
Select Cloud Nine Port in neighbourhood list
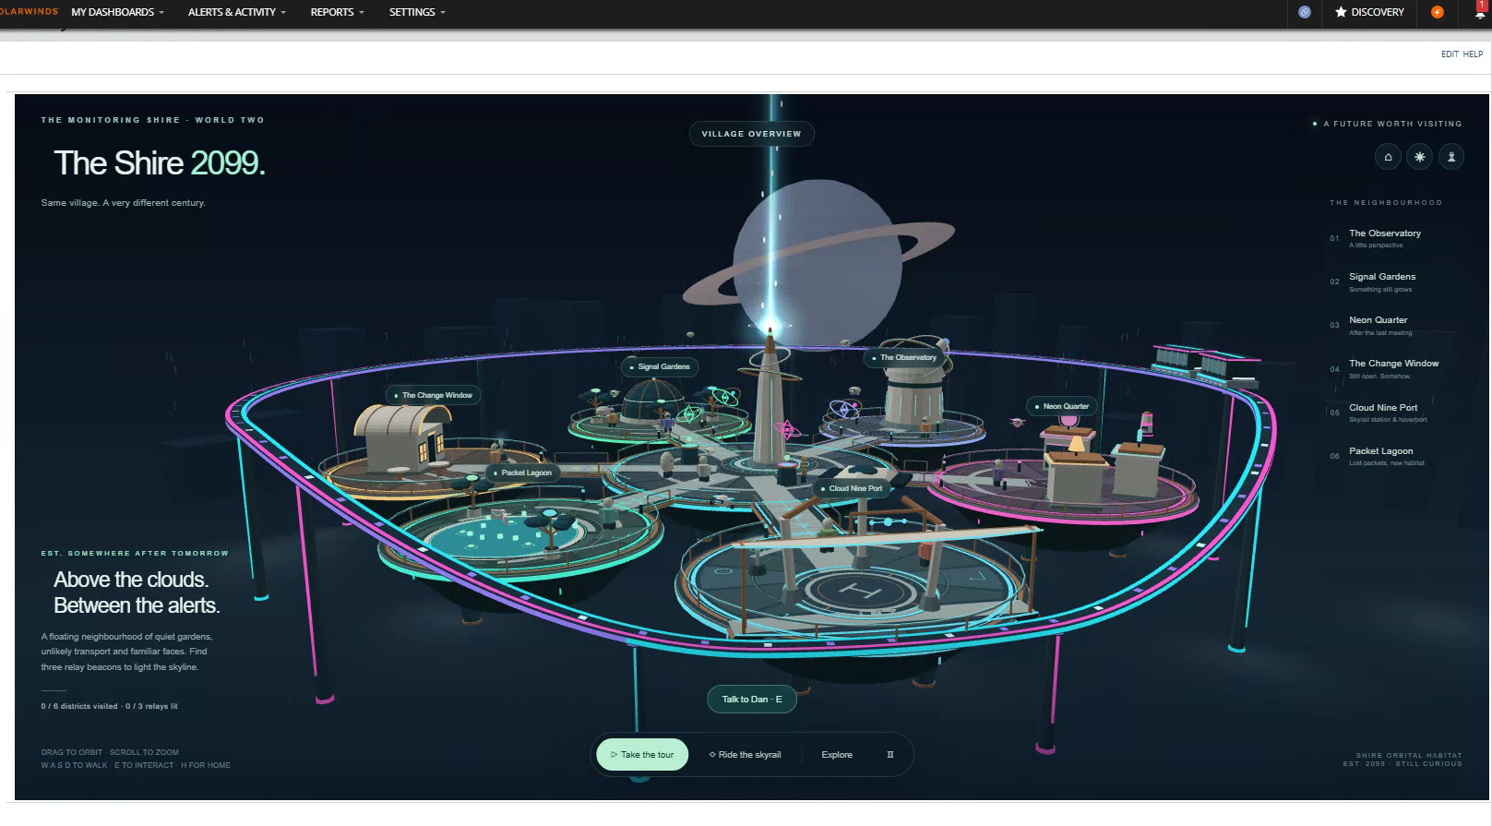tap(1395, 413)
